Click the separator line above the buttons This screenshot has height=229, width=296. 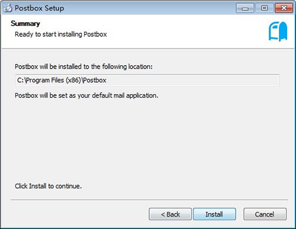tap(149, 200)
